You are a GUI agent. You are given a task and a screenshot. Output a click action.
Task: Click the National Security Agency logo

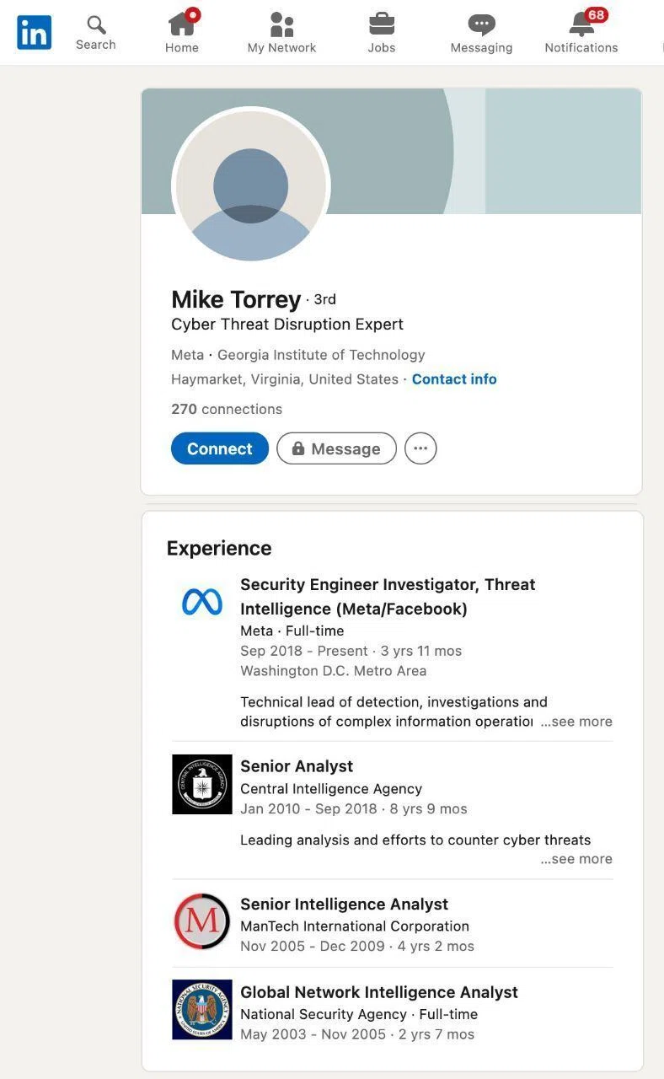pos(202,1010)
